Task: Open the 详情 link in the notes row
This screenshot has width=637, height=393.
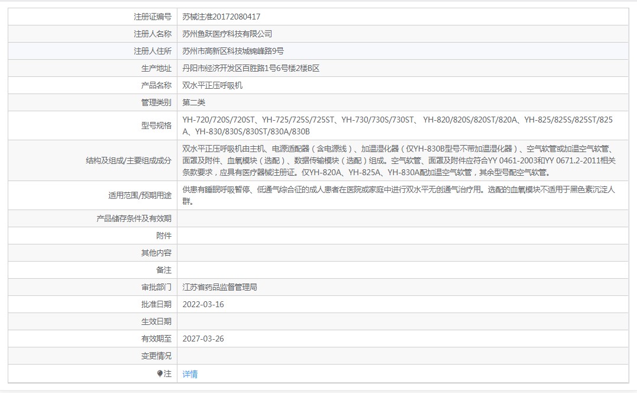Action: [x=190, y=374]
